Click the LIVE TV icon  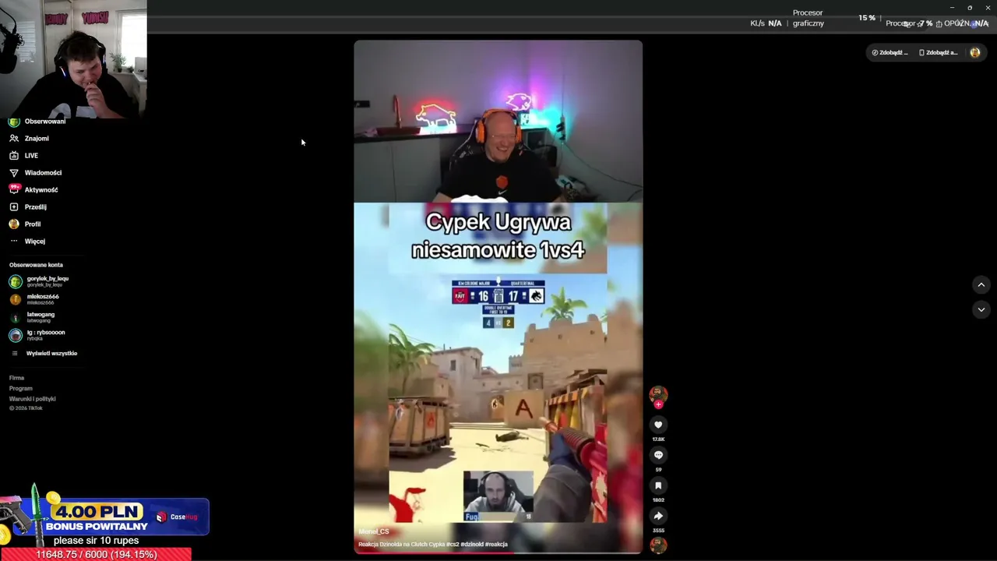pos(14,156)
